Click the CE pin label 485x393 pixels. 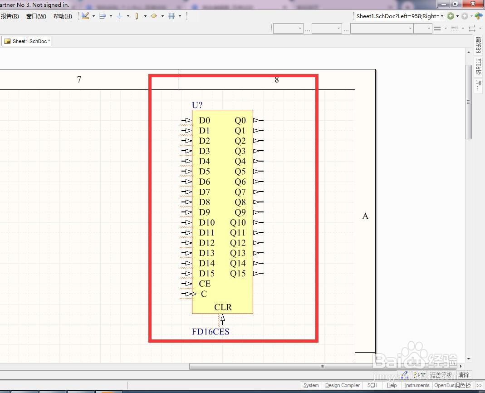point(205,284)
